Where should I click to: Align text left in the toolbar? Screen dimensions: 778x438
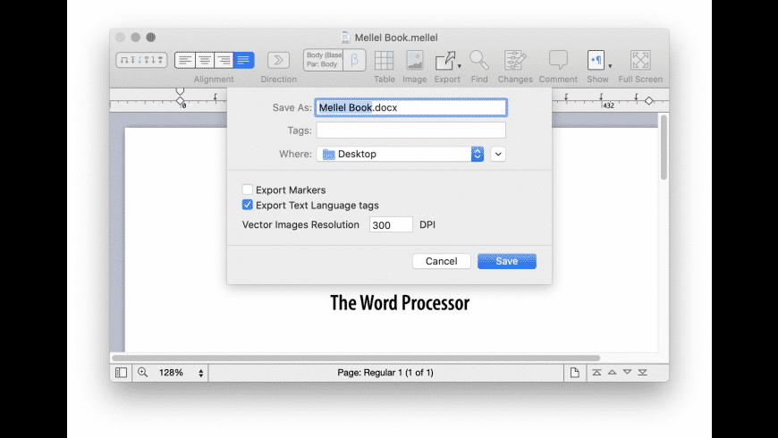pyautogui.click(x=184, y=60)
